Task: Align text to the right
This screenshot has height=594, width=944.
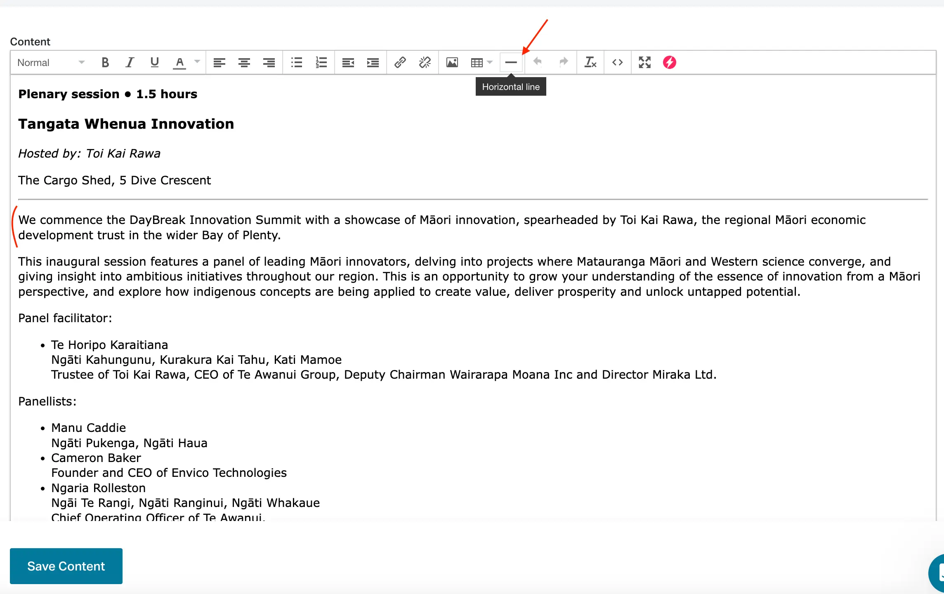Action: [x=269, y=62]
